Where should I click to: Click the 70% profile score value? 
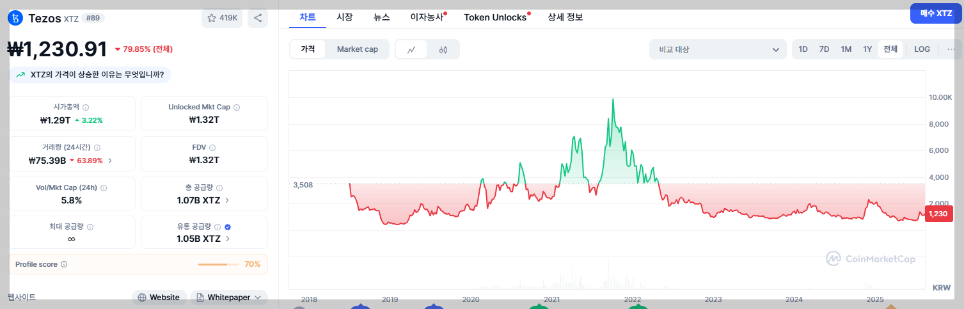tap(252, 264)
